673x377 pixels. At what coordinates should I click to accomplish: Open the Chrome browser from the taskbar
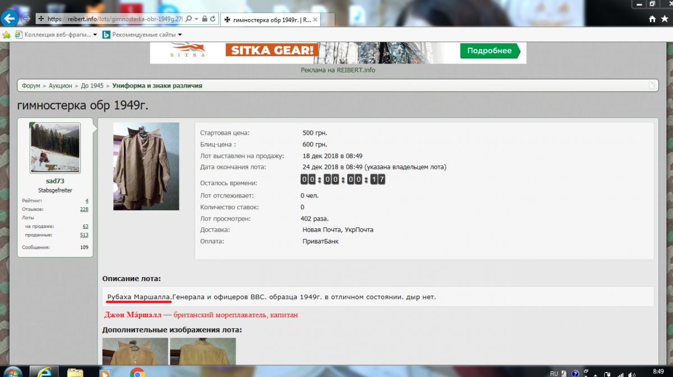(137, 372)
